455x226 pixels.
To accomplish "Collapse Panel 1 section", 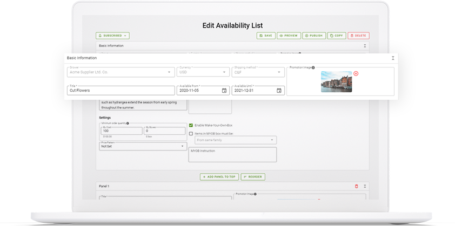I will (x=365, y=186).
